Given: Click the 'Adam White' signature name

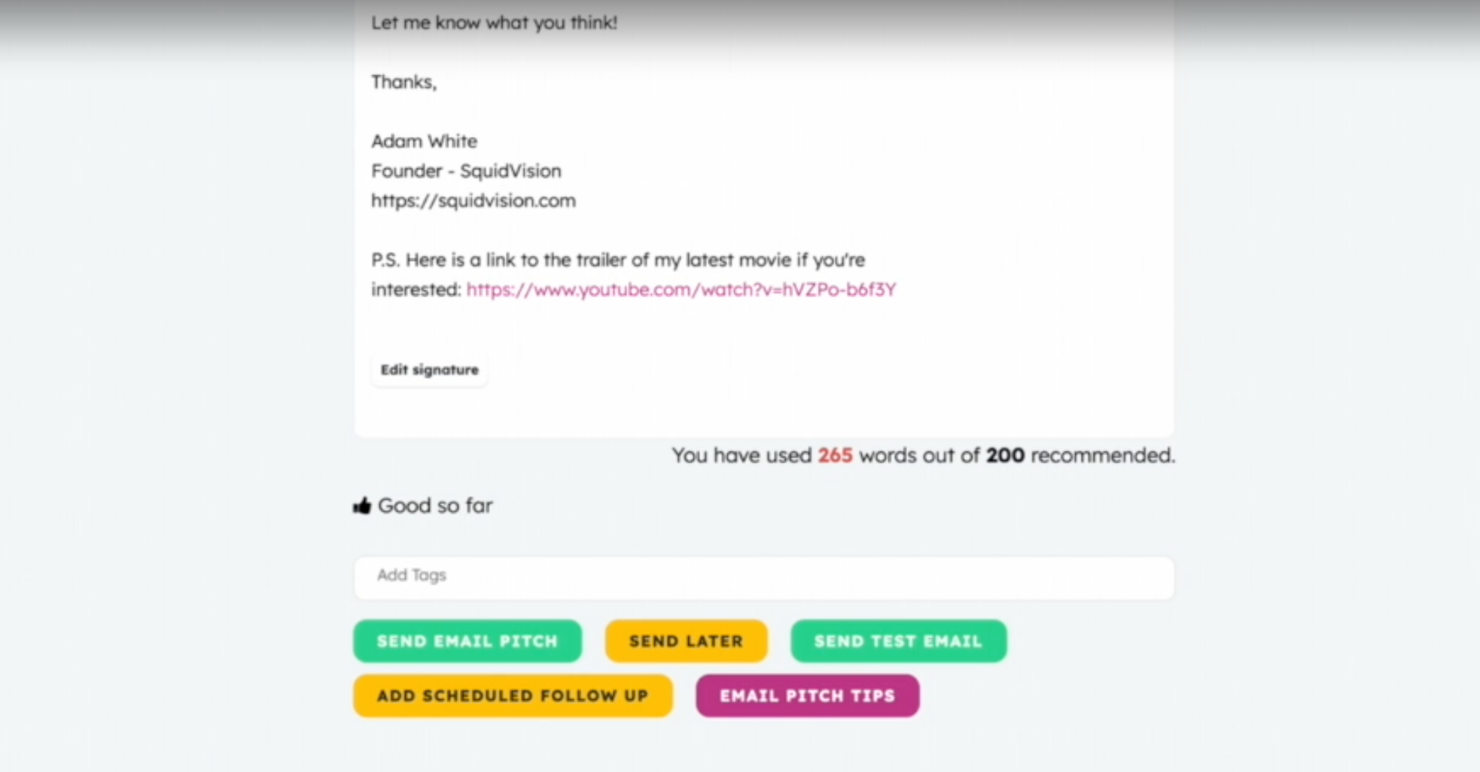Looking at the screenshot, I should click(424, 141).
